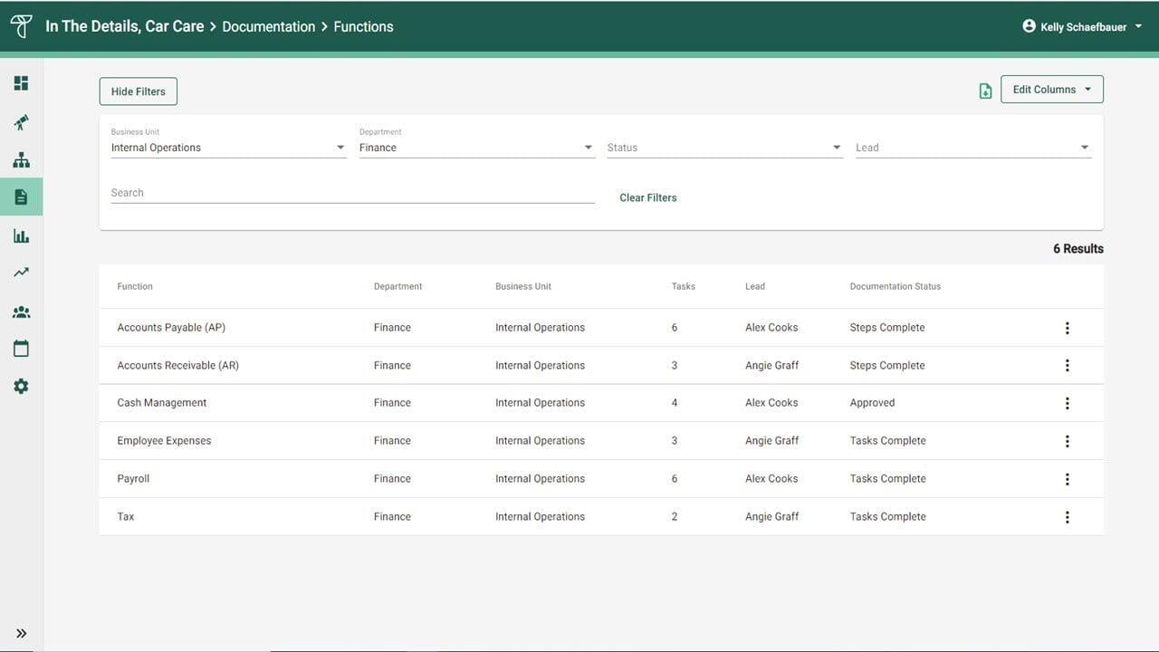
Task: Open the settings gear icon in sidebar
Action: click(21, 387)
